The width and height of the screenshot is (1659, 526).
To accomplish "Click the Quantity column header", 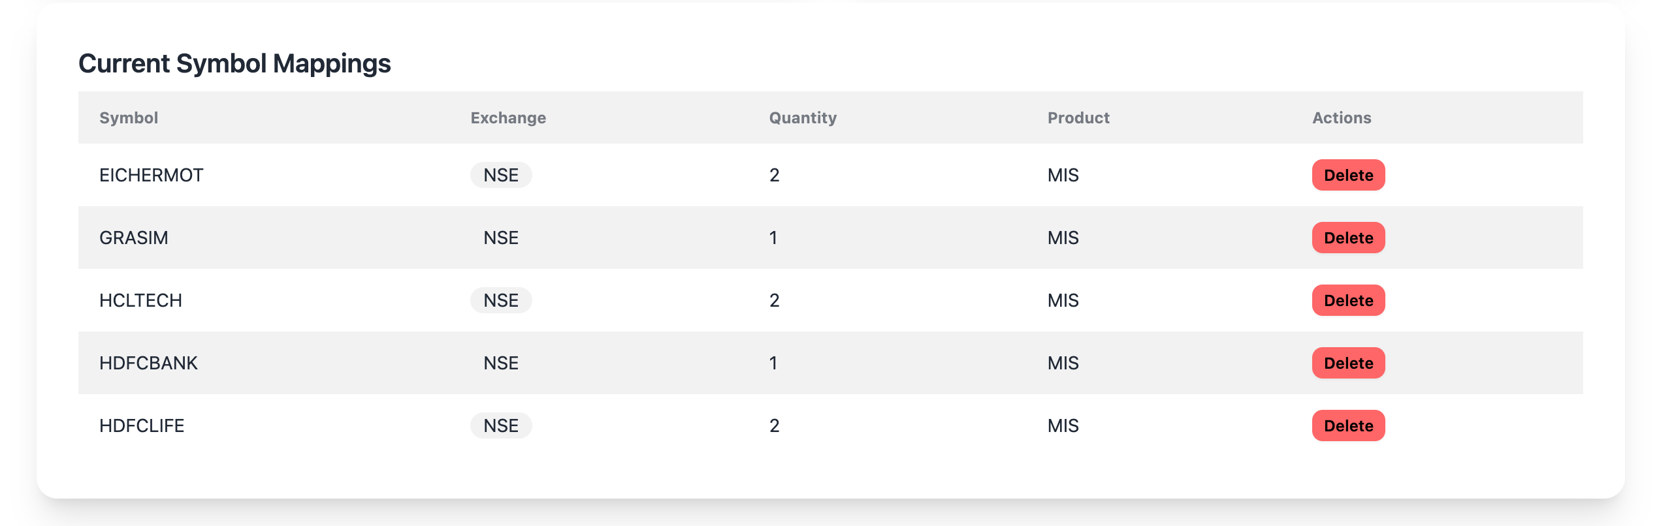I will 803,117.
